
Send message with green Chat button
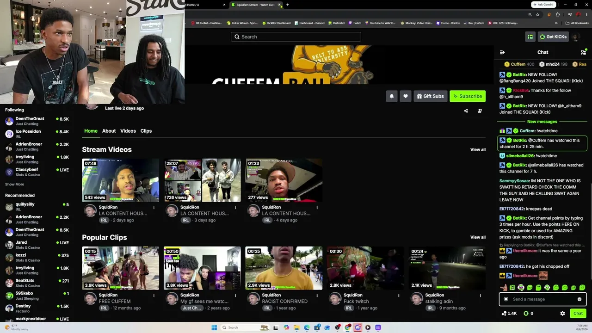coord(578,313)
